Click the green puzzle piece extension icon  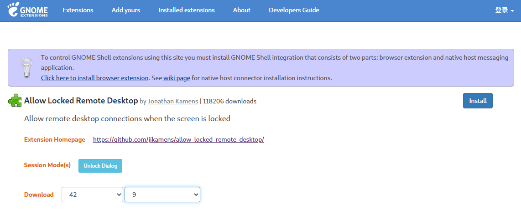click(15, 101)
